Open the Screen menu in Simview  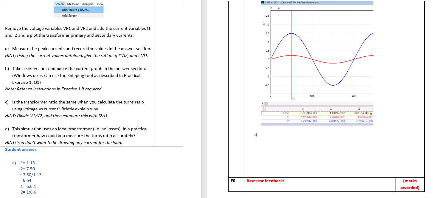59,4
